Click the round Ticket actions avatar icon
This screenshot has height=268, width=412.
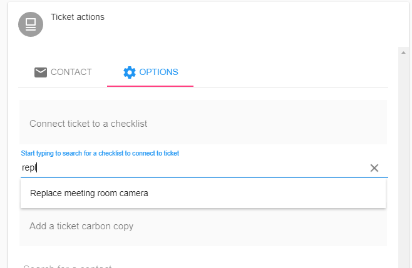(x=31, y=24)
